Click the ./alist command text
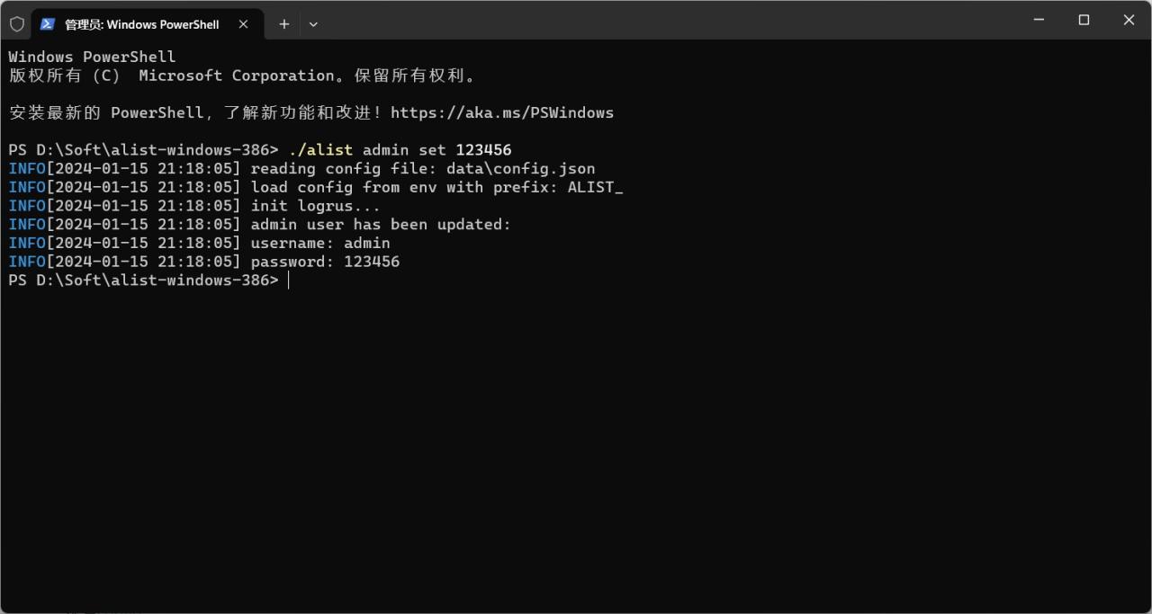 tap(320, 150)
